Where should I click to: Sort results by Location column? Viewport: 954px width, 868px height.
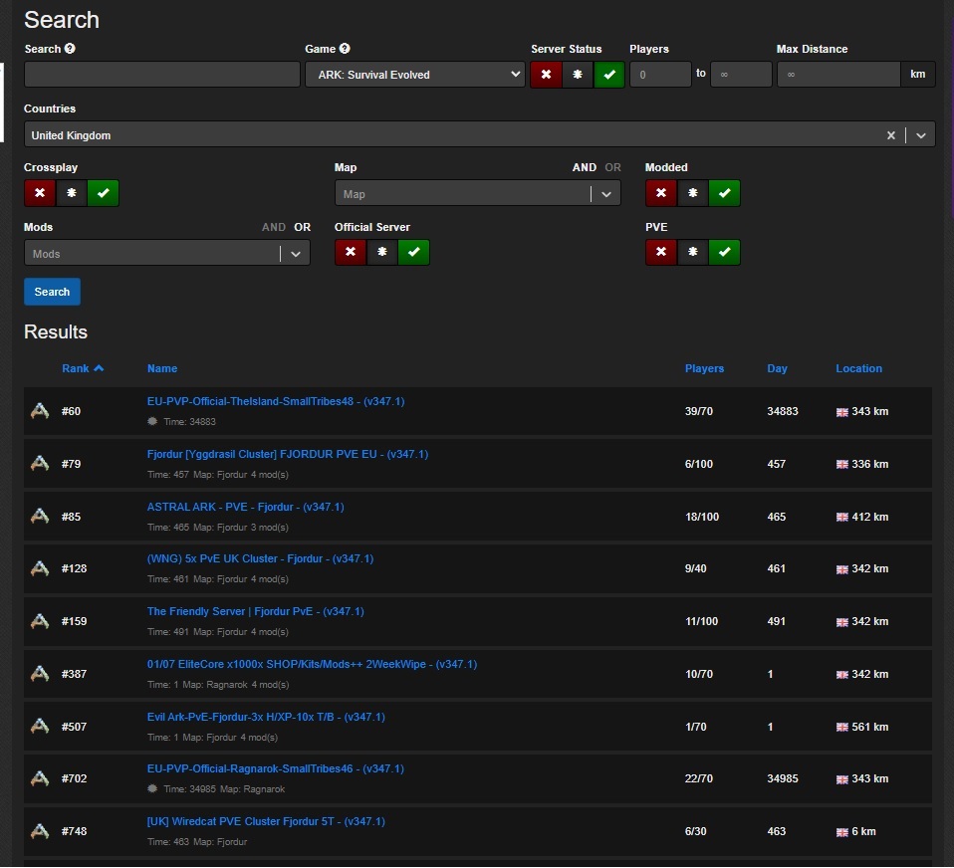point(858,368)
